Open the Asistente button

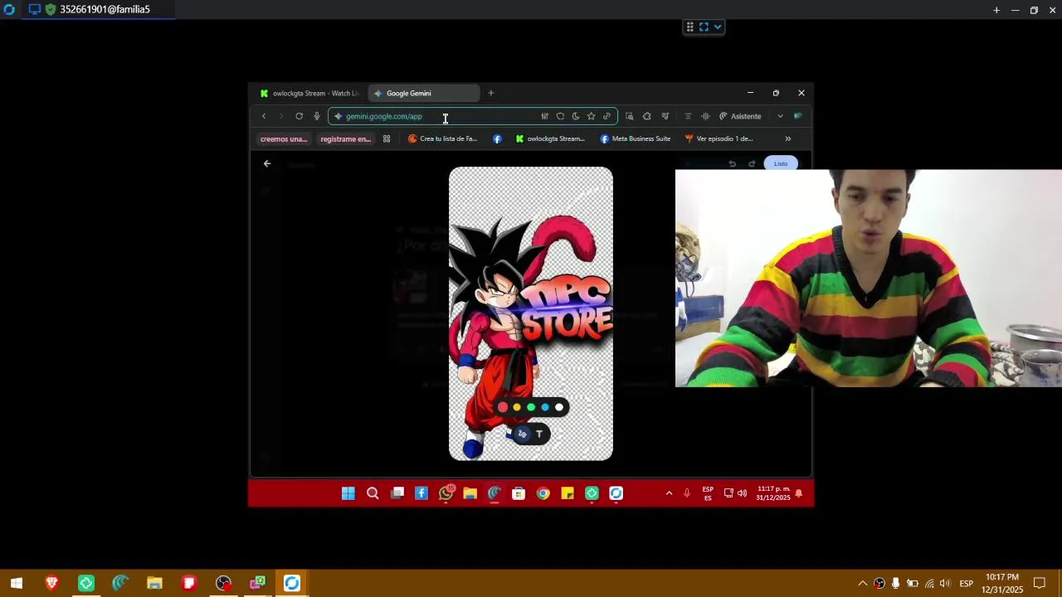[740, 116]
